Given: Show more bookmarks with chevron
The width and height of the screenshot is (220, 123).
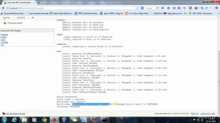Looking at the screenshot, I should point(219,13).
